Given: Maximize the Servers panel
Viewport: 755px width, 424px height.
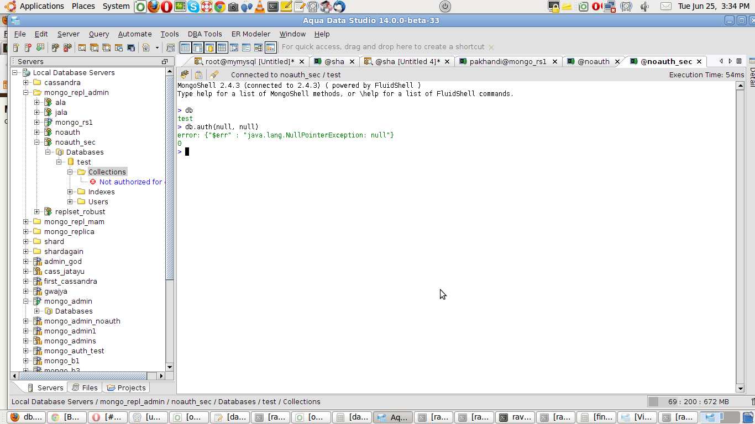Looking at the screenshot, I should coord(164,61).
